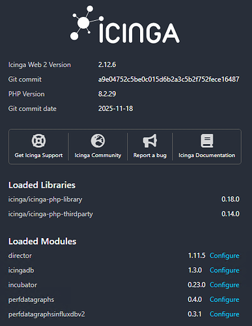
Task: Click the globe community icon
Action: [98, 141]
